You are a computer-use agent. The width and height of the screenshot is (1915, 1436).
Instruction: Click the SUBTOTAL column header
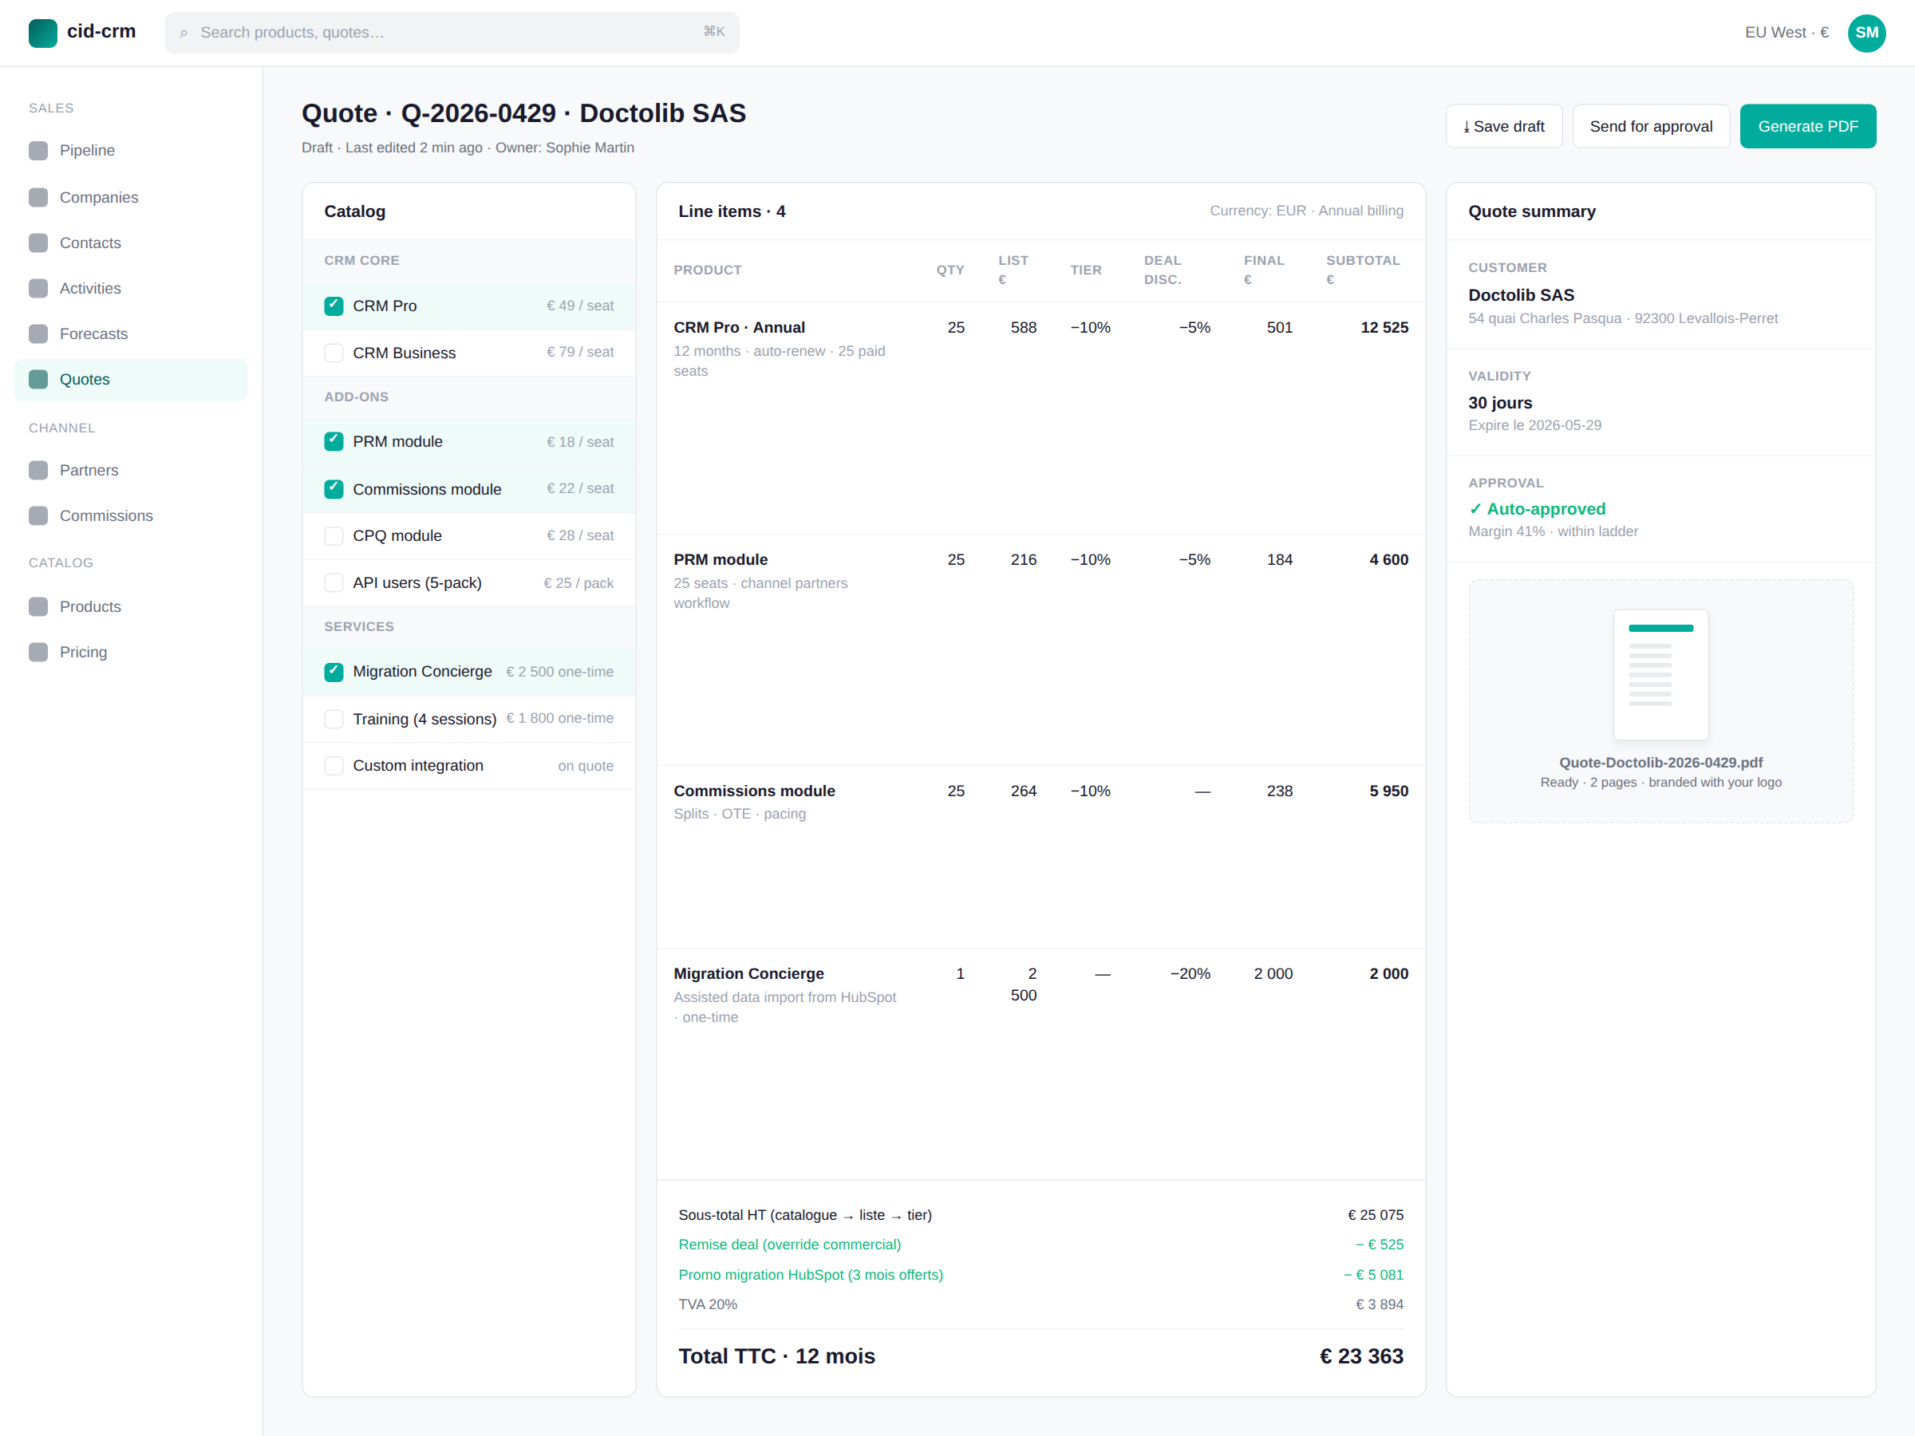1363,269
